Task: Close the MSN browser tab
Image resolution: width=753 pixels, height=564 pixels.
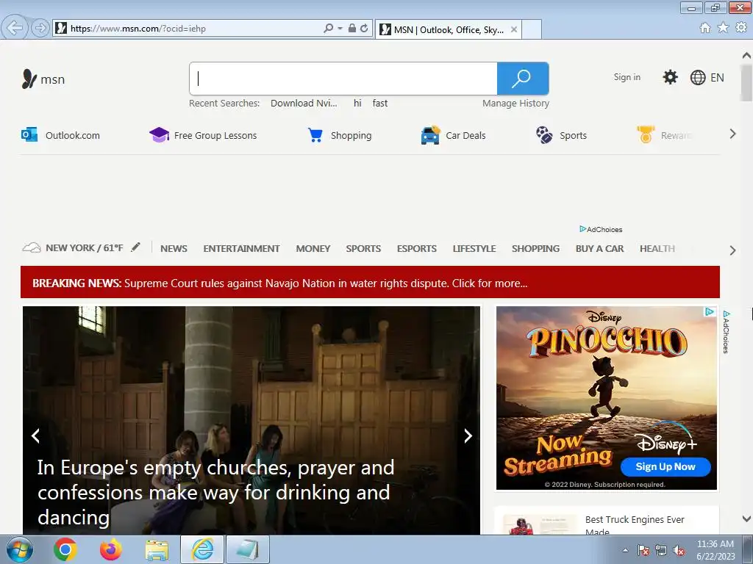Action: point(514,29)
